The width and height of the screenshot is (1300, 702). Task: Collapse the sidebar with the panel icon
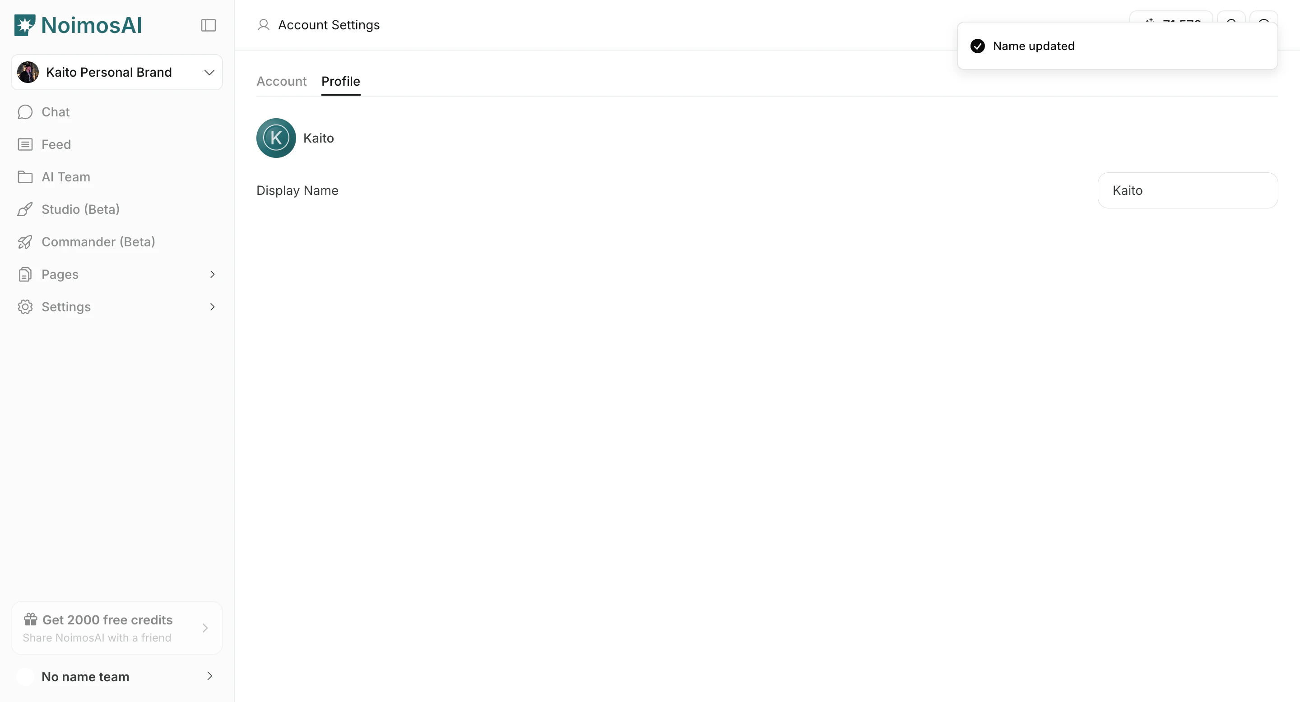coord(208,25)
